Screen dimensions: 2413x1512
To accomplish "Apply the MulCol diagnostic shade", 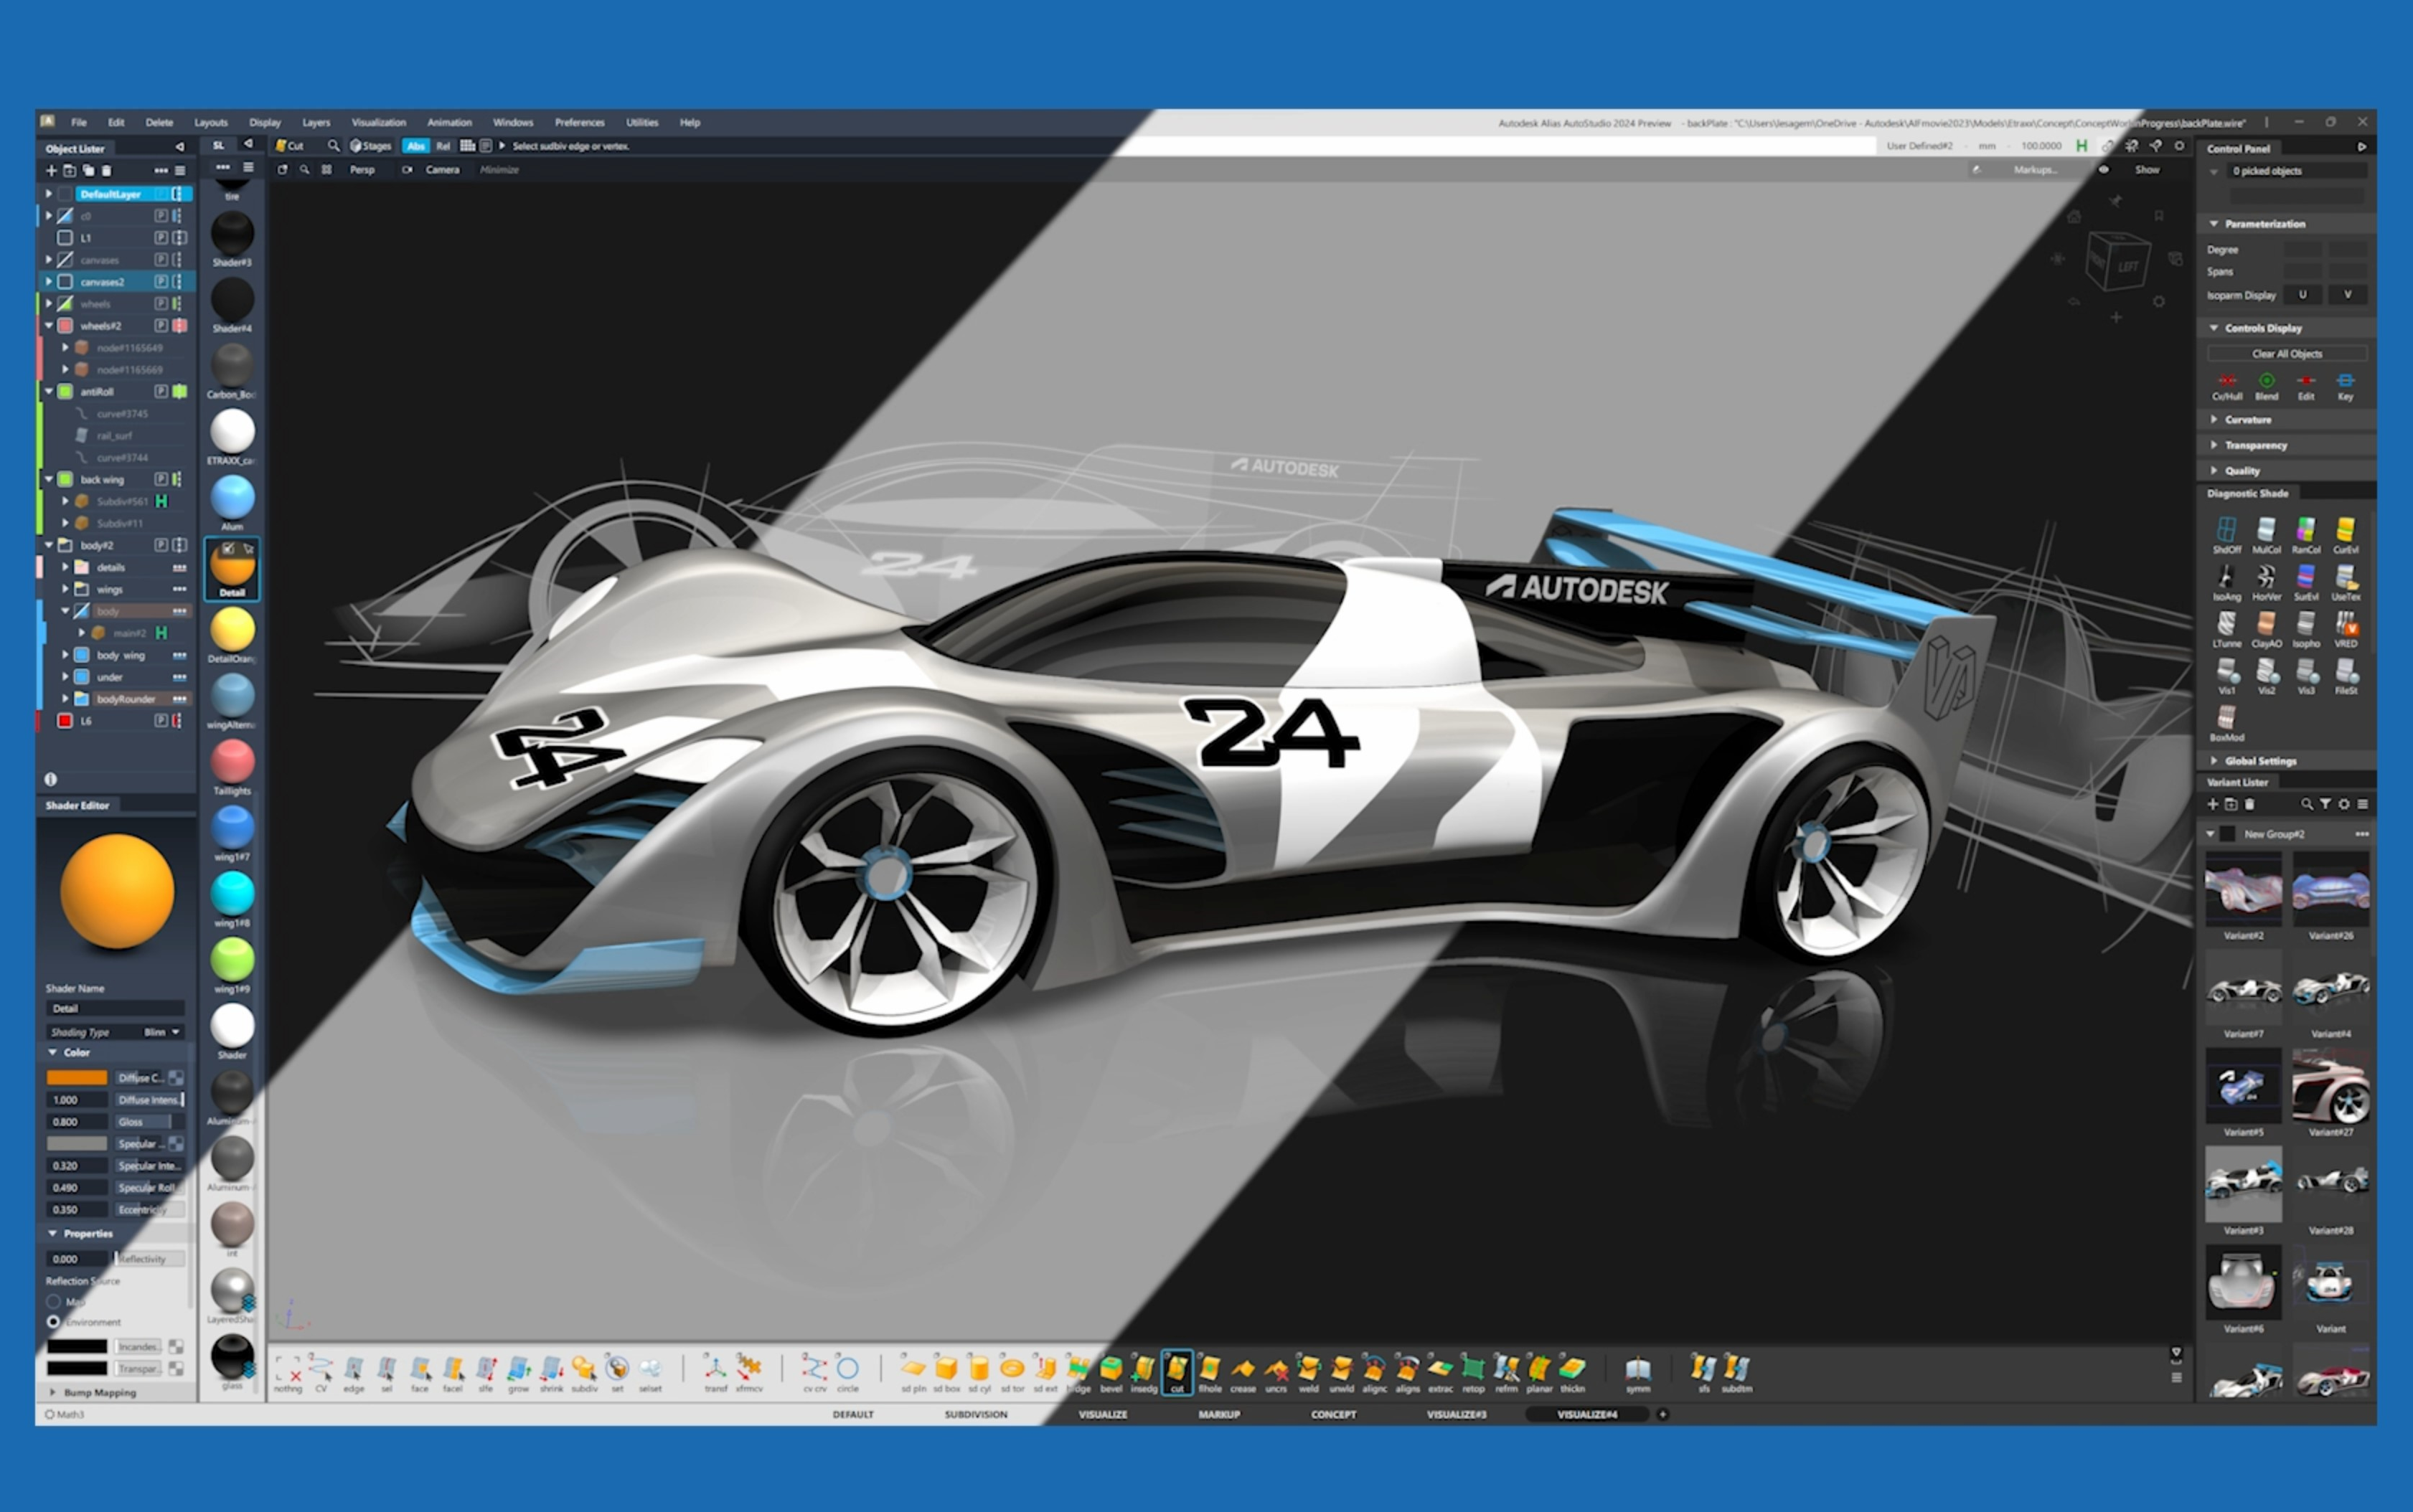I will coord(2266,535).
